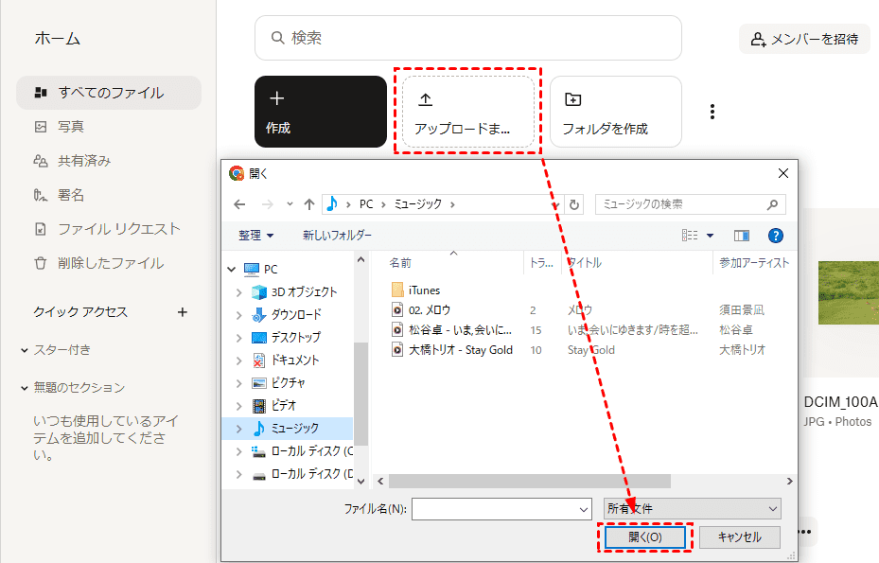Click the 開く(O) button

point(644,537)
